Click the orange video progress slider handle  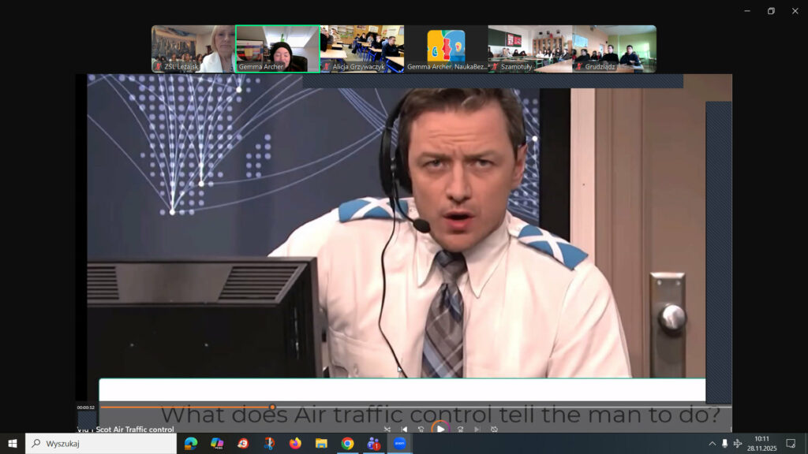tap(272, 407)
